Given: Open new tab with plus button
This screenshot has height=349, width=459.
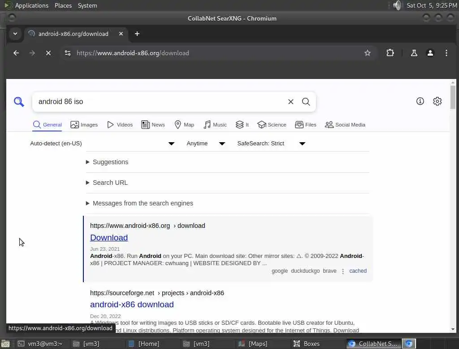Looking at the screenshot, I should pyautogui.click(x=137, y=34).
